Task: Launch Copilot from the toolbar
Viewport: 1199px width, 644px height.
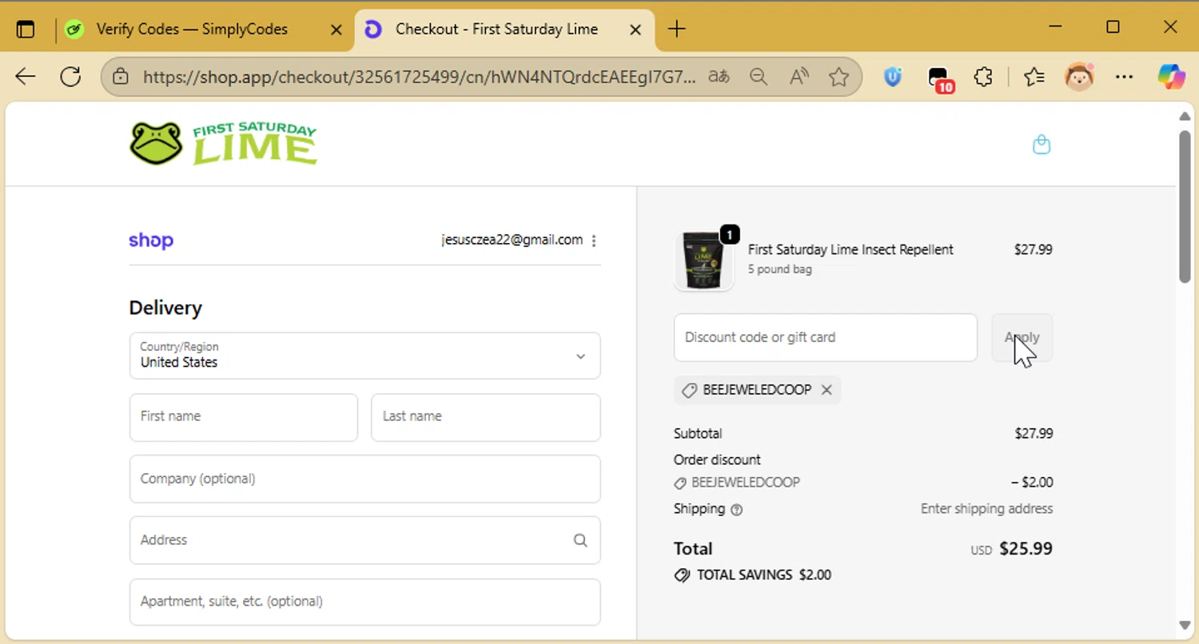Action: [x=1172, y=77]
